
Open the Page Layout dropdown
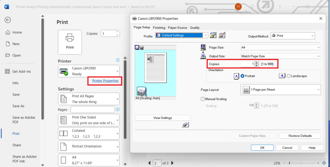[x=281, y=89]
